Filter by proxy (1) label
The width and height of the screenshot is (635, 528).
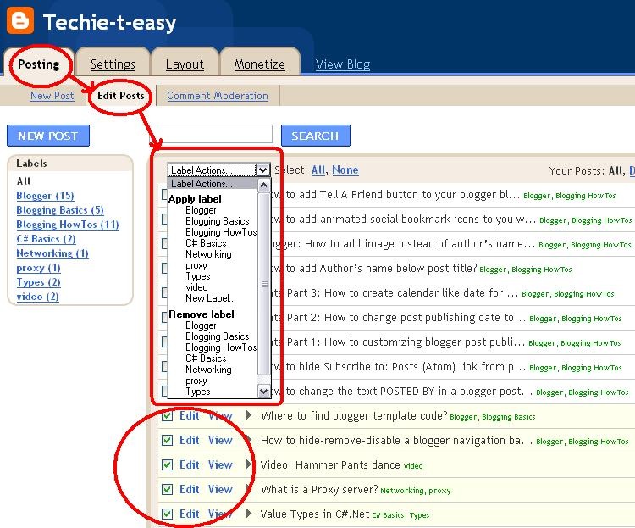tap(38, 268)
